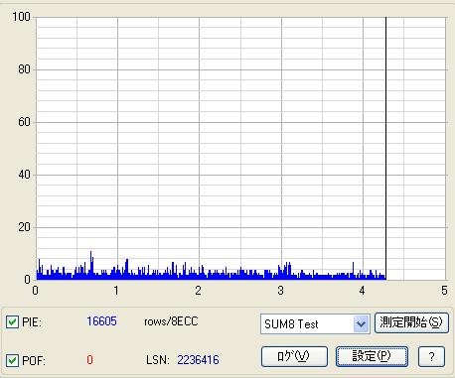
Task: Select the SUM8 Test combo box text
Action: 291,324
